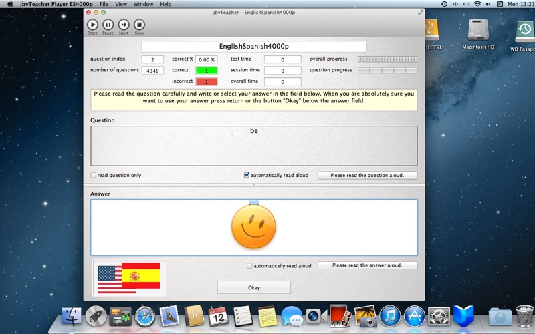The image size is (535, 334).
Task: Click the overall time field
Action: (x=282, y=81)
